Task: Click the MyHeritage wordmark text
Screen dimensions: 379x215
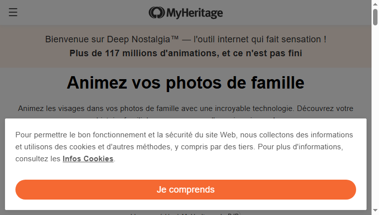Action: coord(194,13)
